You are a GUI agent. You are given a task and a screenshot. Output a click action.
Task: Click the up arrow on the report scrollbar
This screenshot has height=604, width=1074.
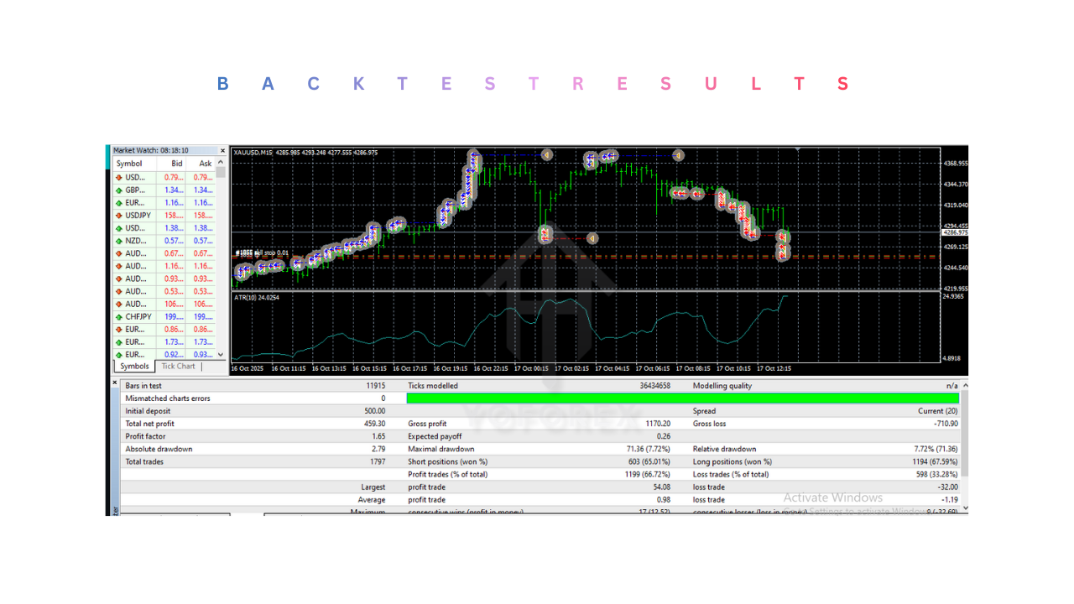pos(966,387)
